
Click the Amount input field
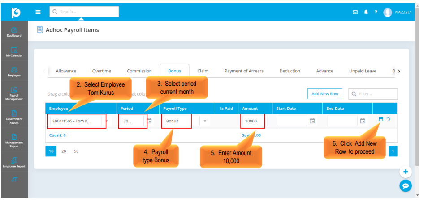(x=253, y=121)
